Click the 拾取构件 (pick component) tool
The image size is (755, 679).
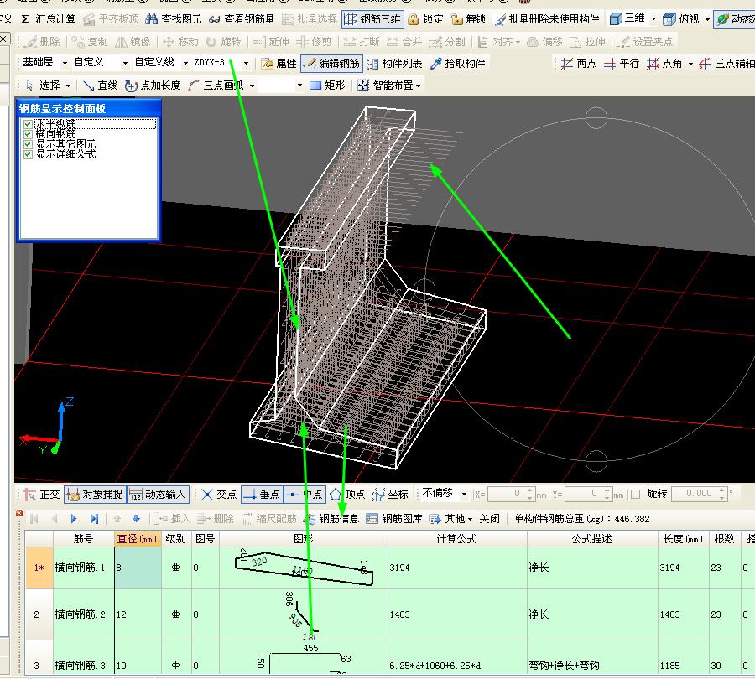[457, 63]
